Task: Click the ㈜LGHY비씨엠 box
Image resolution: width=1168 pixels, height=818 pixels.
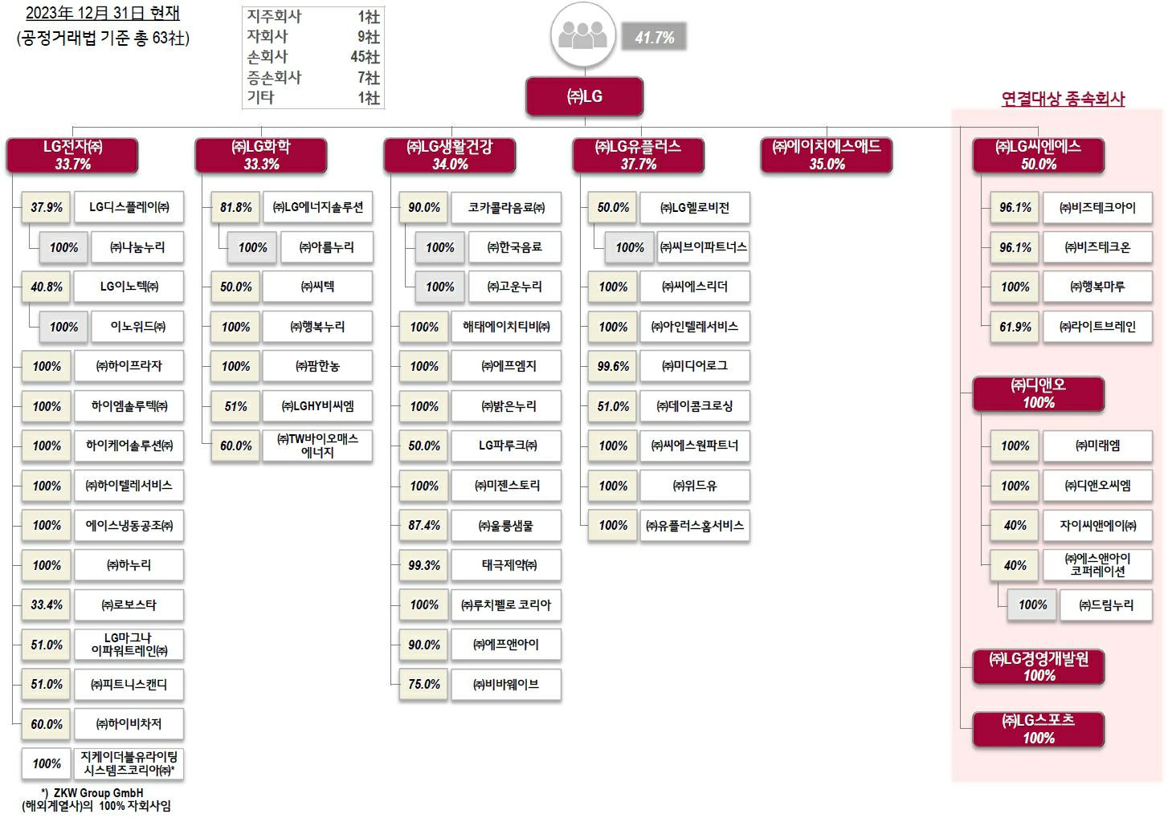Action: (317, 406)
